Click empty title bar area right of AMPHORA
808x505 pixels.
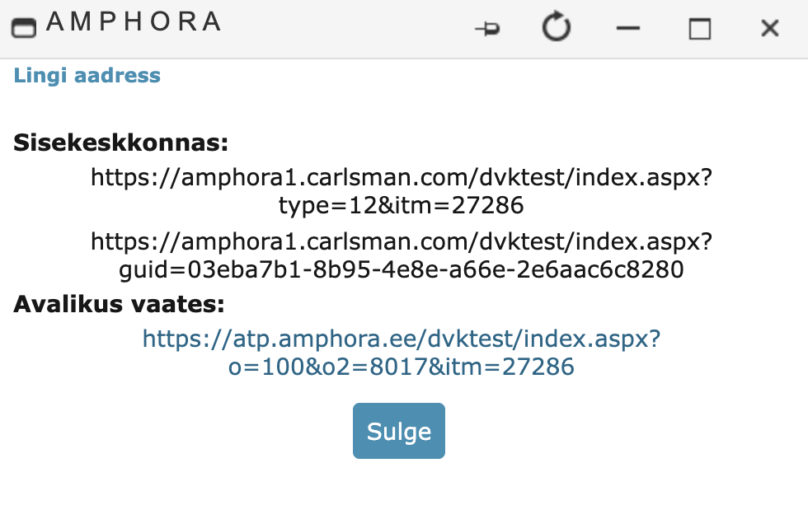[345, 28]
